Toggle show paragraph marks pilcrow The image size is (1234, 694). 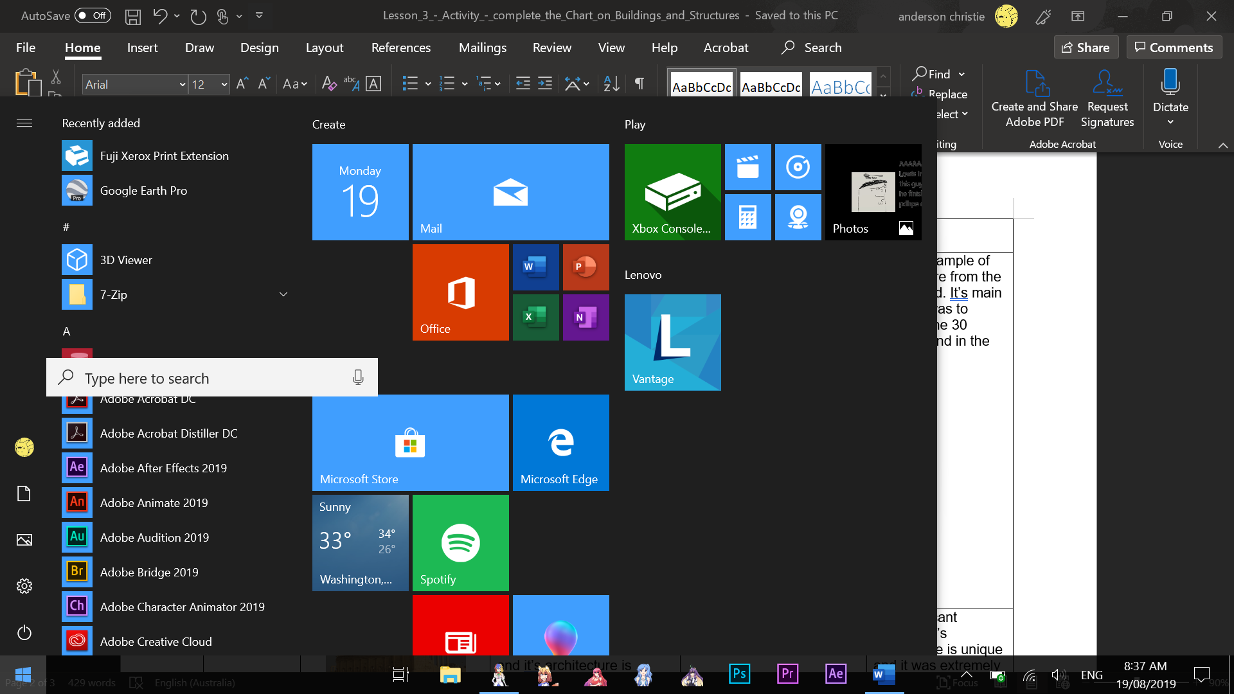click(x=639, y=83)
